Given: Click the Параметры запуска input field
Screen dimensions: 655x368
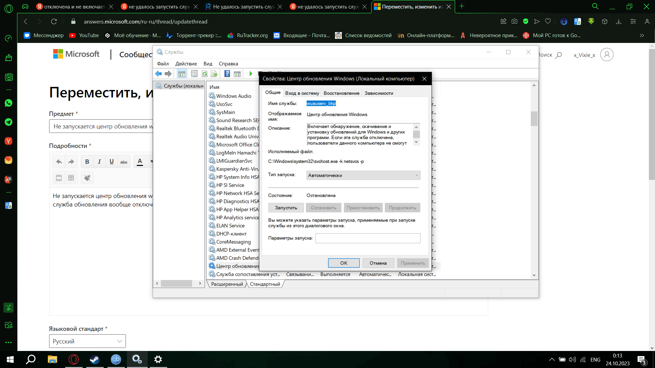Looking at the screenshot, I should 368,238.
